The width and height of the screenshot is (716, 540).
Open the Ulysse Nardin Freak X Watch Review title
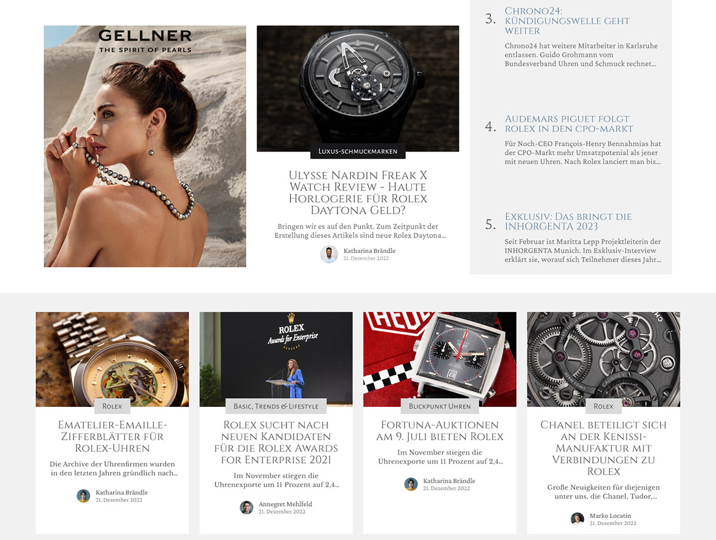point(358,193)
